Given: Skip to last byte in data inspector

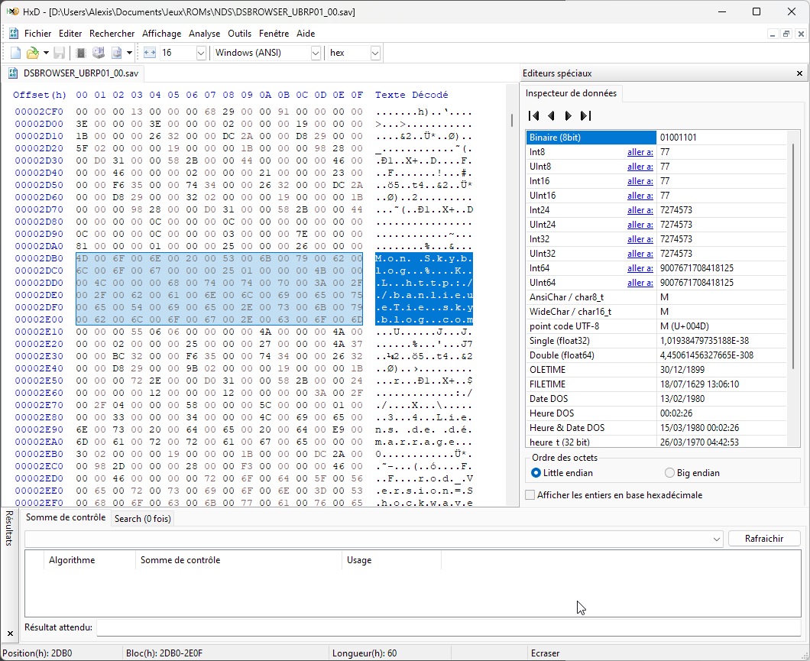Looking at the screenshot, I should [x=585, y=116].
